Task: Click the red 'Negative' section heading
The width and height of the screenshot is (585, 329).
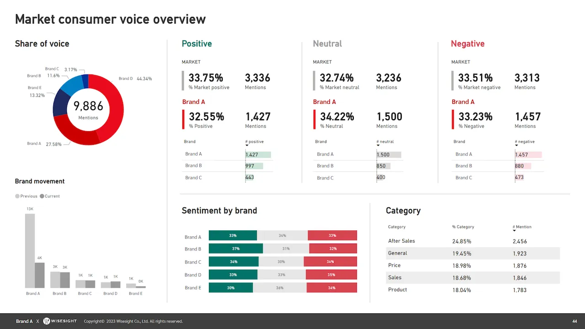Action: 468,44
